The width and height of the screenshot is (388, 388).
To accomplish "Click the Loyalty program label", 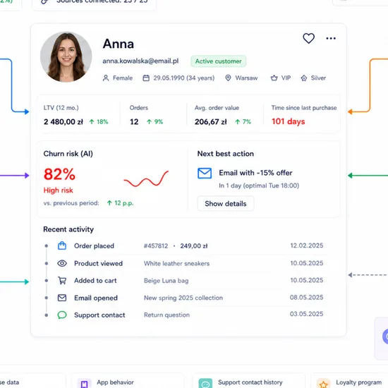I will pos(359,382).
